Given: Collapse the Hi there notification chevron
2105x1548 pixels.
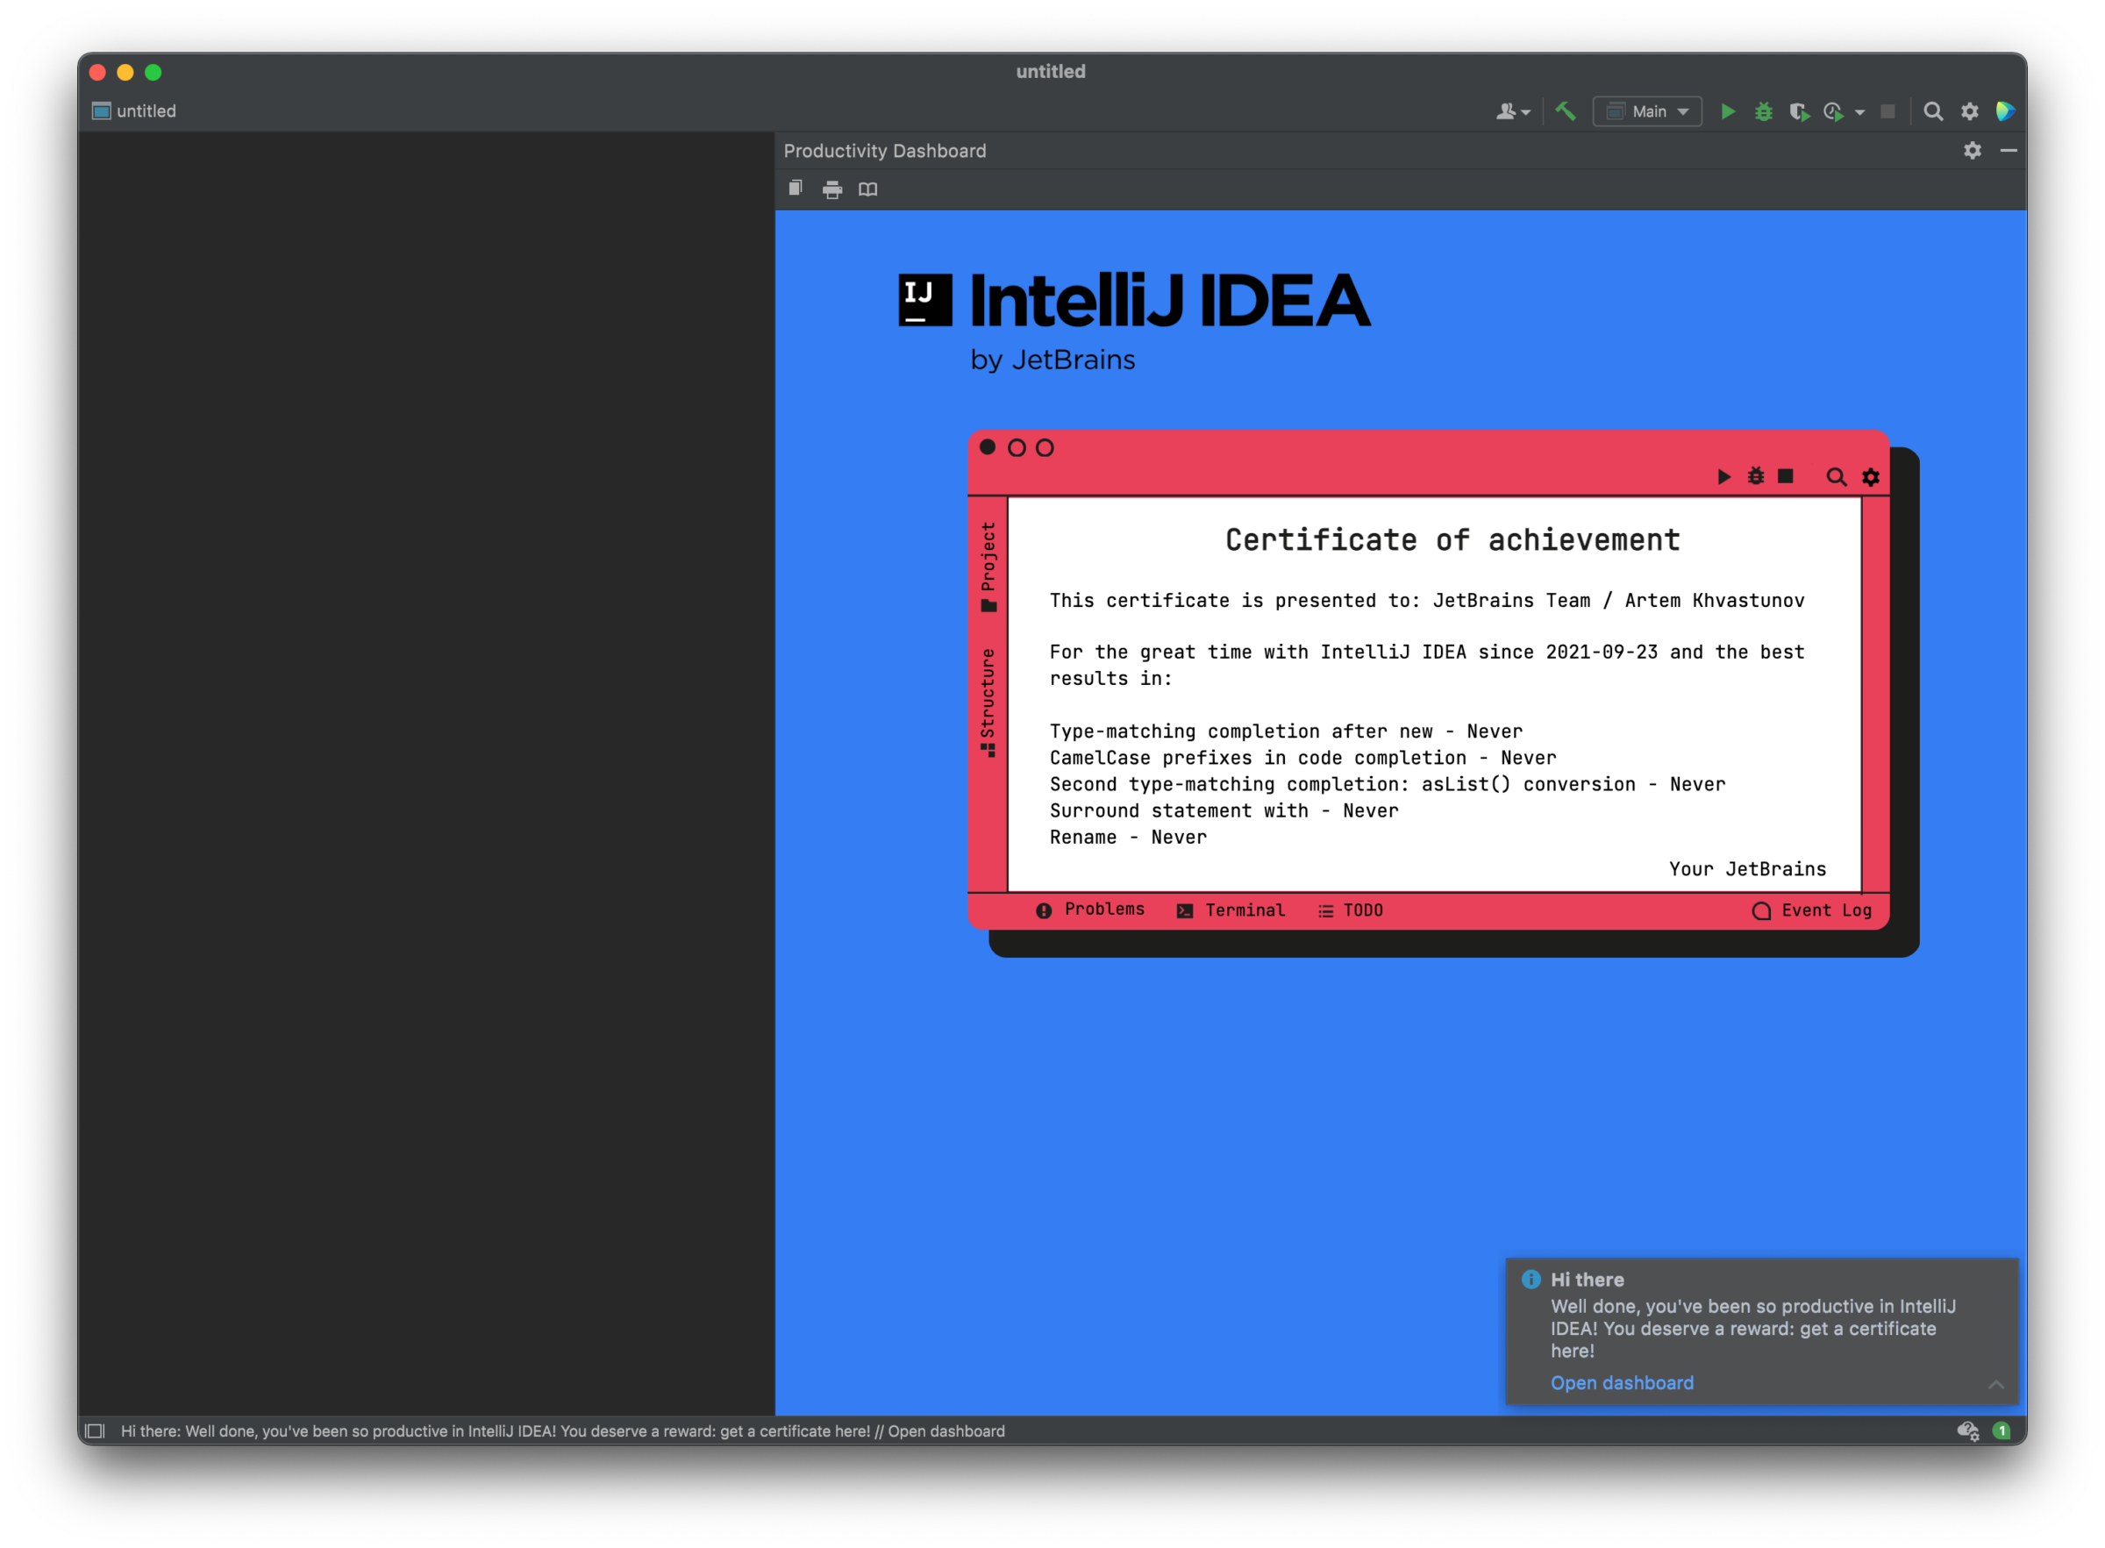Looking at the screenshot, I should click(1996, 1384).
